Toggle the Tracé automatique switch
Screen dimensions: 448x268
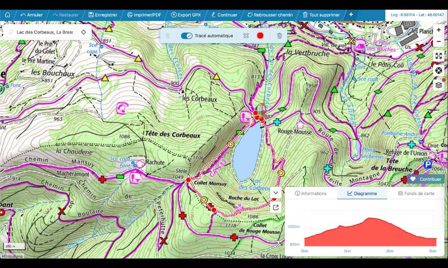pyautogui.click(x=186, y=36)
